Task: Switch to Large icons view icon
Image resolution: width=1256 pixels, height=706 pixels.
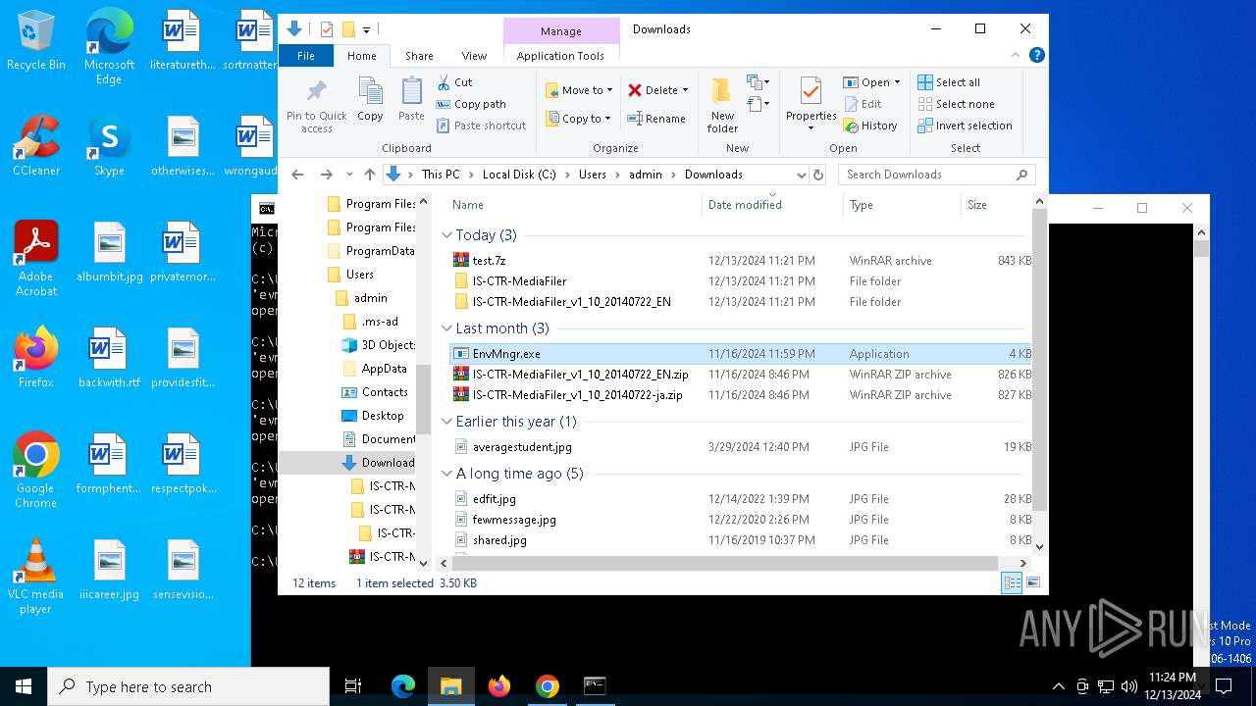Action: (x=1032, y=582)
